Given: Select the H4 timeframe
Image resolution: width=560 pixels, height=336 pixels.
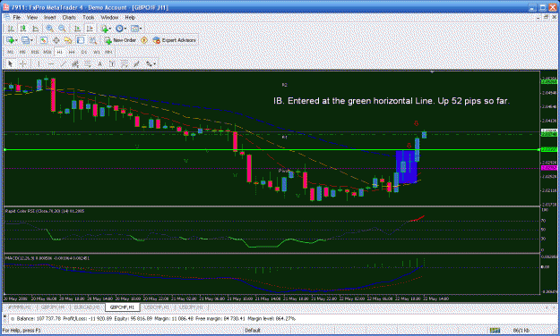Looking at the screenshot, I should coord(72,52).
